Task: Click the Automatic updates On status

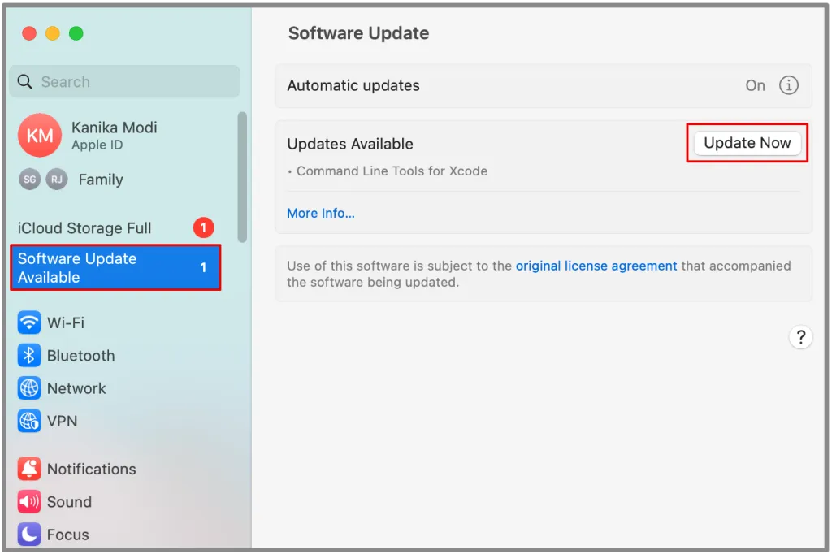Action: click(x=755, y=85)
